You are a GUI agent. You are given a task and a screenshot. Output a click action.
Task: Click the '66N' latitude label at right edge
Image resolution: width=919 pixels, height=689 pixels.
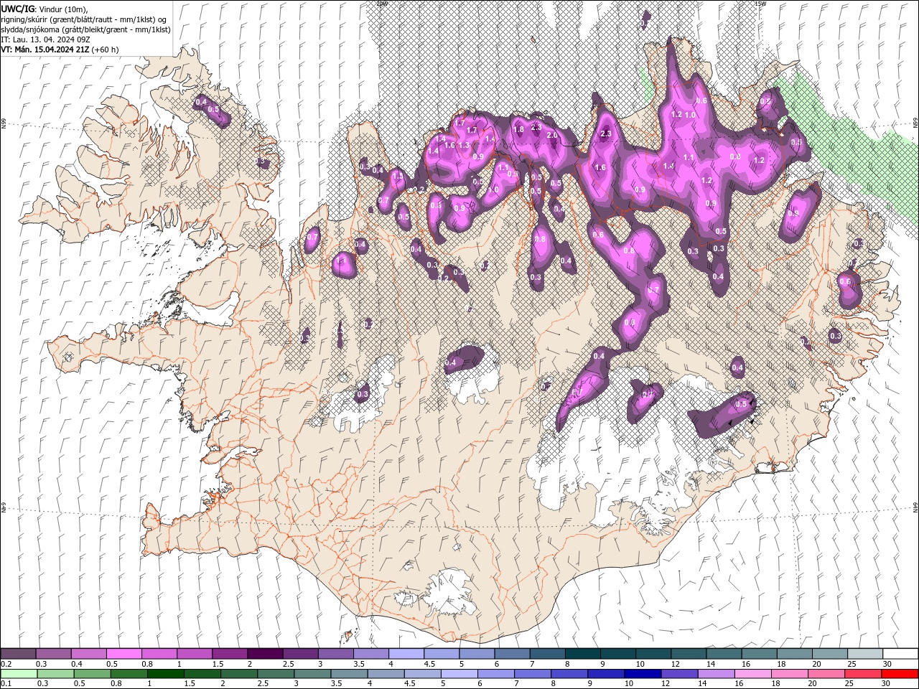point(915,123)
